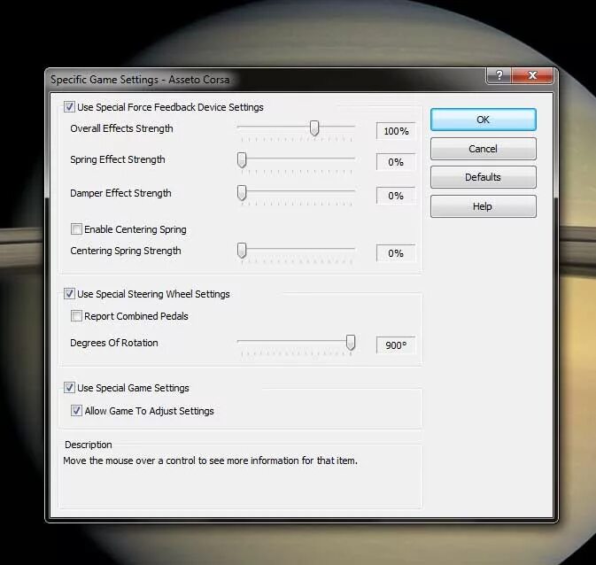Screen dimensions: 596x565
Task: Click the Overall Effects Strength 100% field
Action: coord(396,131)
